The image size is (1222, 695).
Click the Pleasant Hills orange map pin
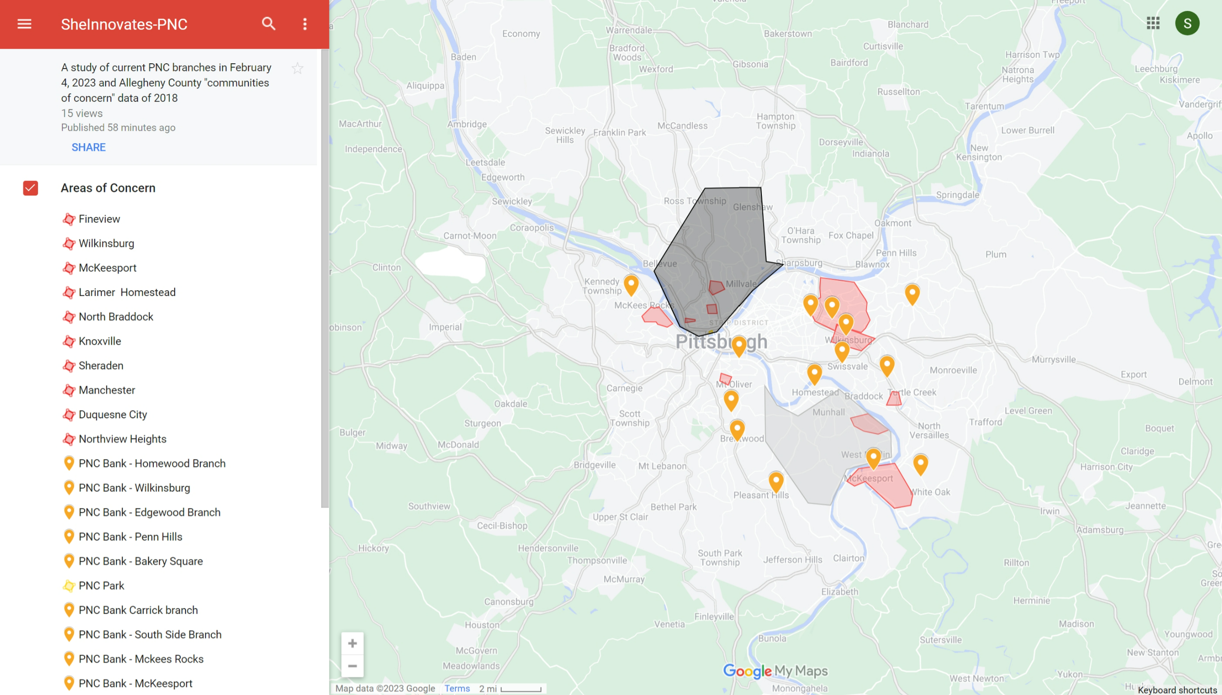(x=776, y=480)
